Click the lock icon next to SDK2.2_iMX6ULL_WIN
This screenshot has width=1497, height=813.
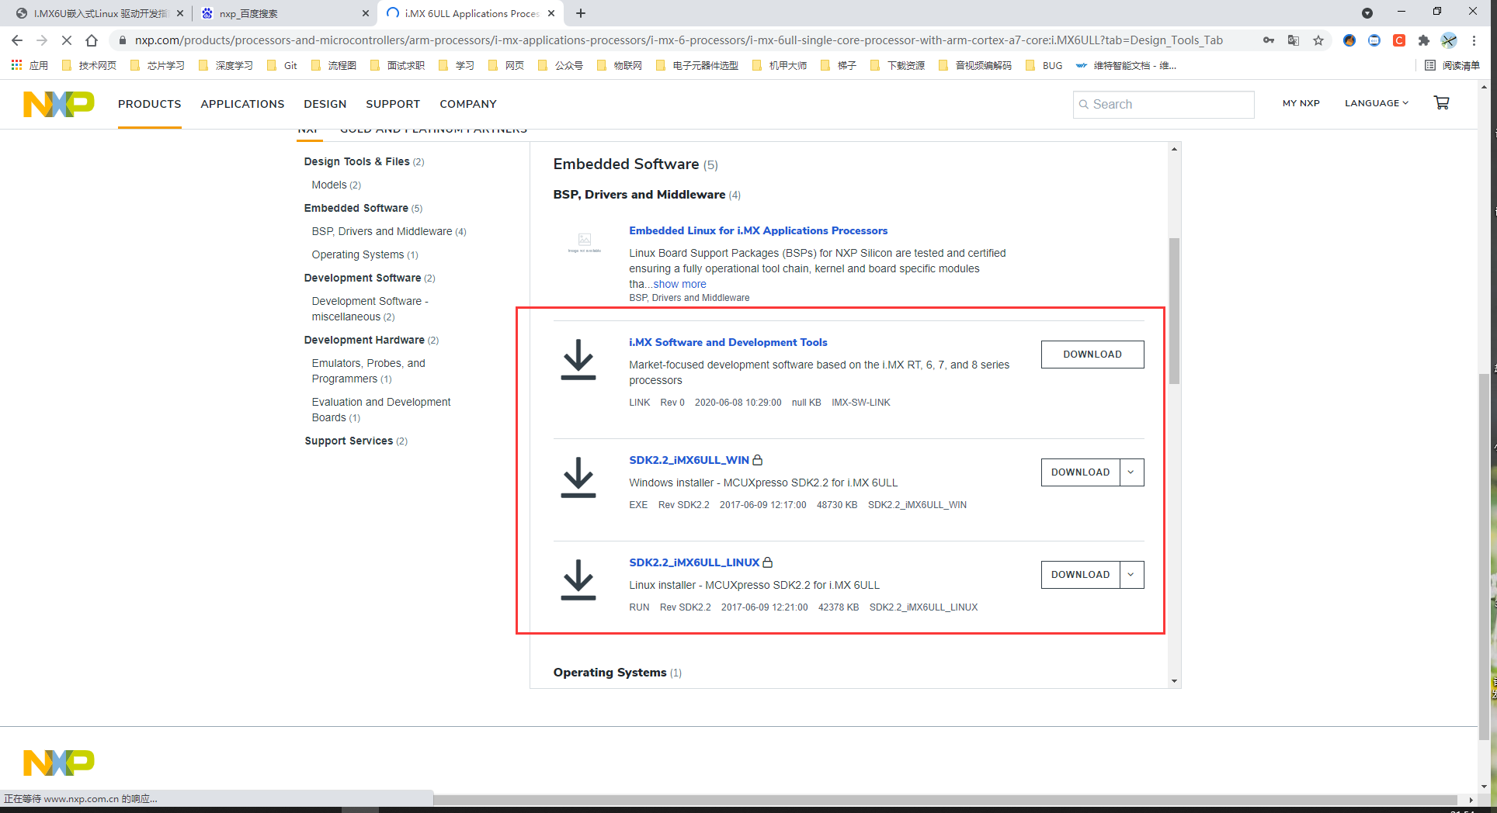pyautogui.click(x=758, y=460)
